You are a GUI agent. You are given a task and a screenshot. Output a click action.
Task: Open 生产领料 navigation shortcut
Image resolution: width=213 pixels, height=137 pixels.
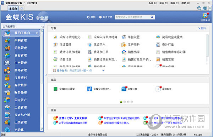(x=131, y=45)
